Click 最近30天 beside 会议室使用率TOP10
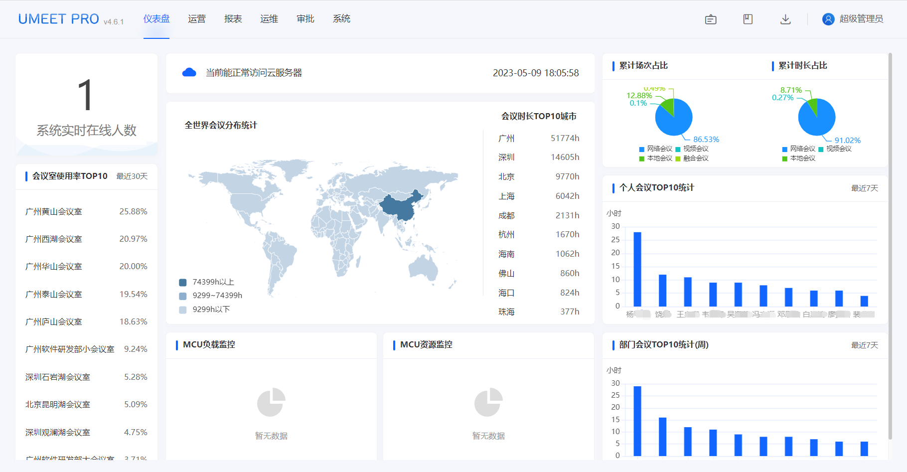 coord(132,176)
